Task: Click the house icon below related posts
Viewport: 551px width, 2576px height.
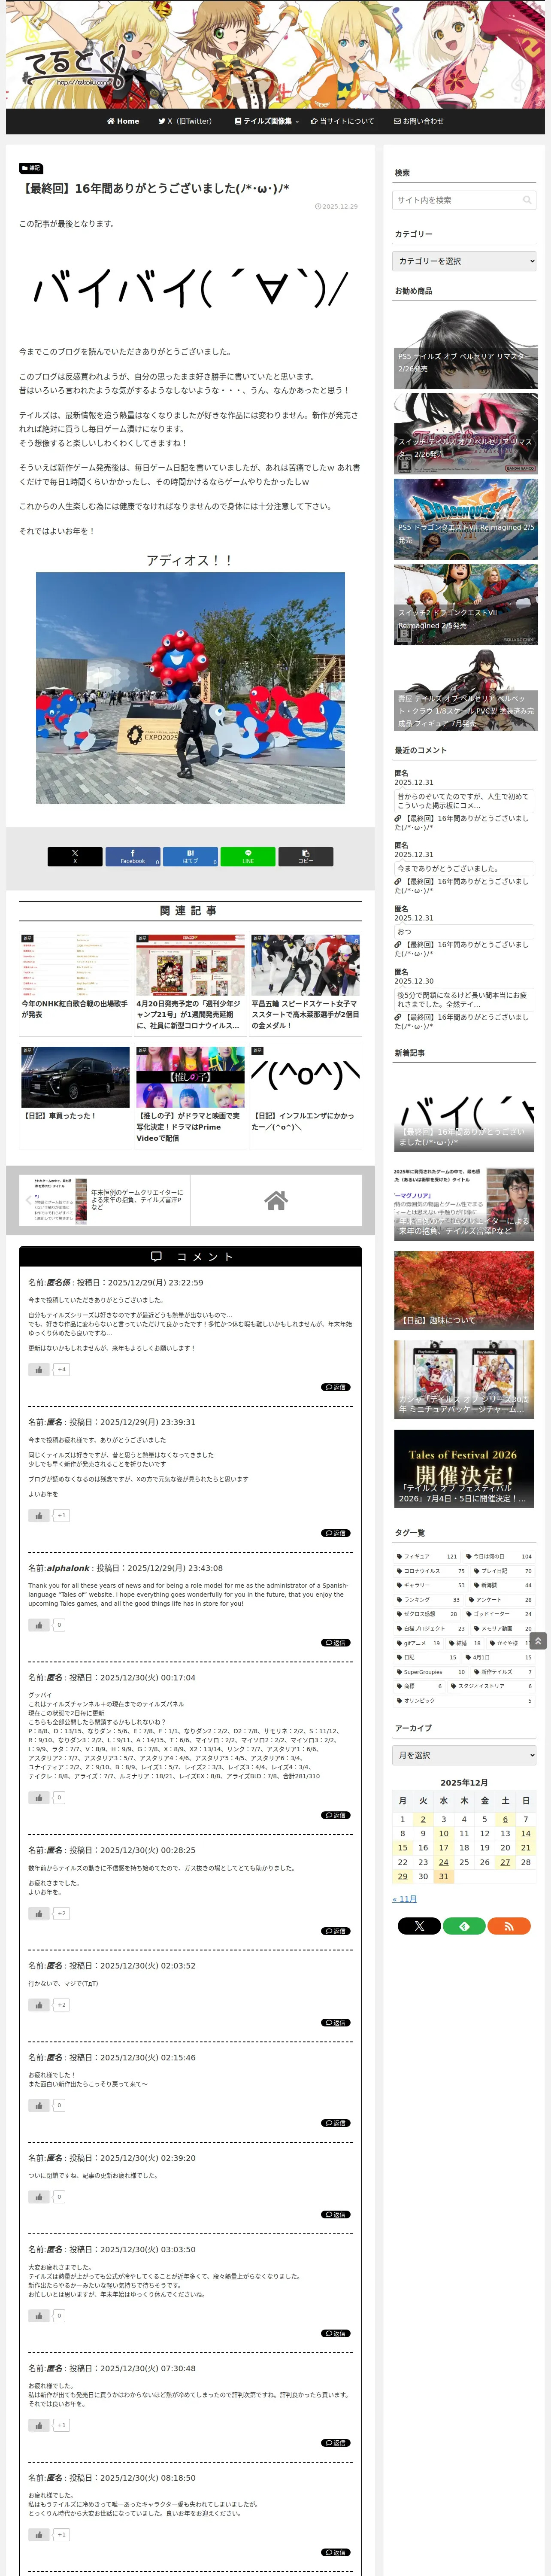Action: coord(276,1200)
